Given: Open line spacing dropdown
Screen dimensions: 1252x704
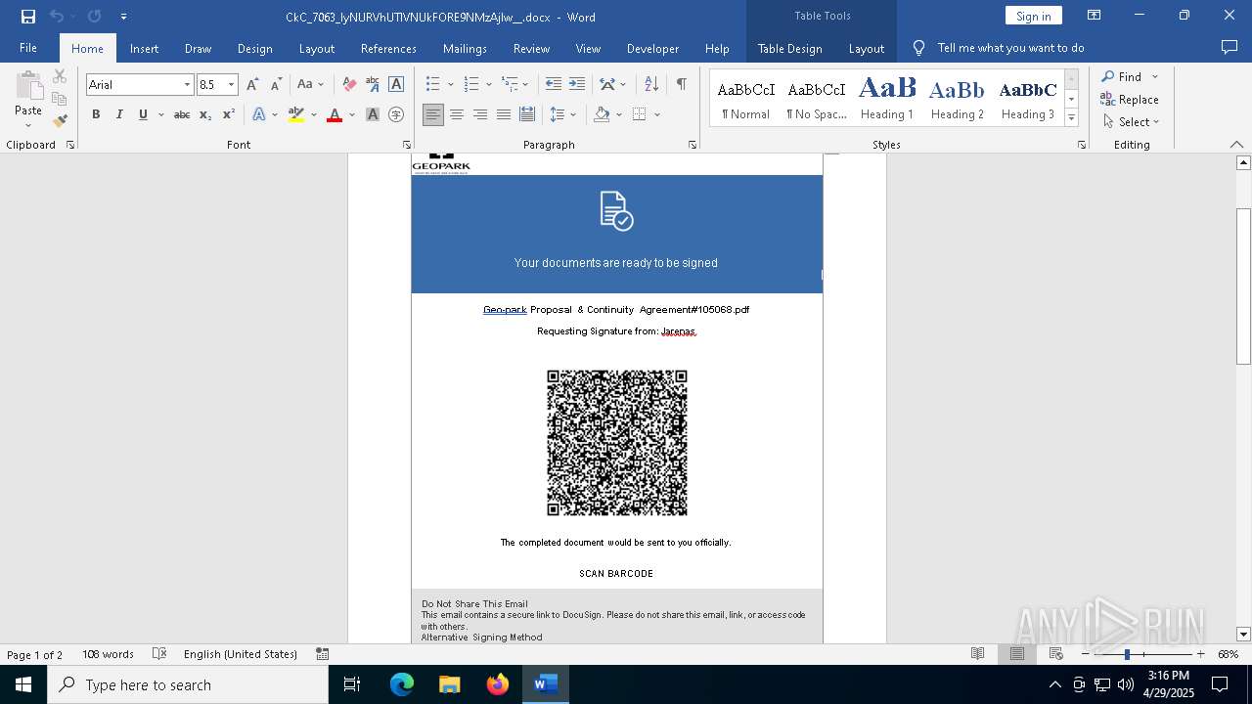Looking at the screenshot, I should pyautogui.click(x=563, y=114).
